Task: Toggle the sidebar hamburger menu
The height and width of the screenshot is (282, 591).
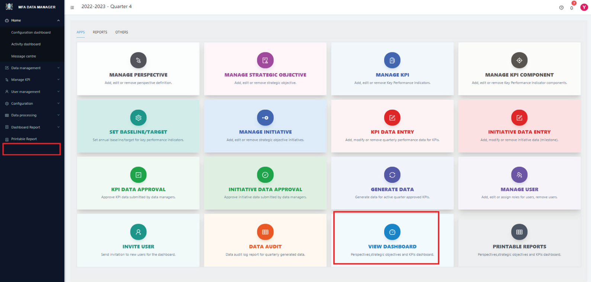Action: [x=72, y=7]
